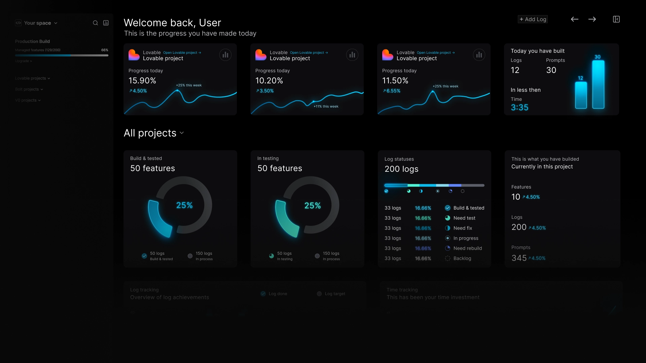The image size is (646, 363).
Task: Go back with the left arrow
Action: point(575,19)
